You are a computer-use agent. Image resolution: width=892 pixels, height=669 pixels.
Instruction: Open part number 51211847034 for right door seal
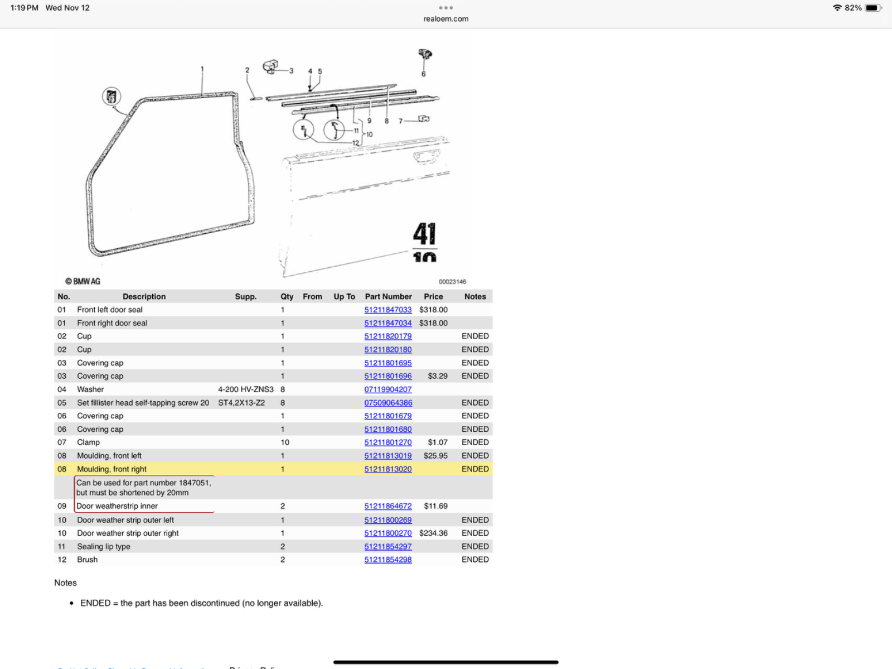click(388, 323)
